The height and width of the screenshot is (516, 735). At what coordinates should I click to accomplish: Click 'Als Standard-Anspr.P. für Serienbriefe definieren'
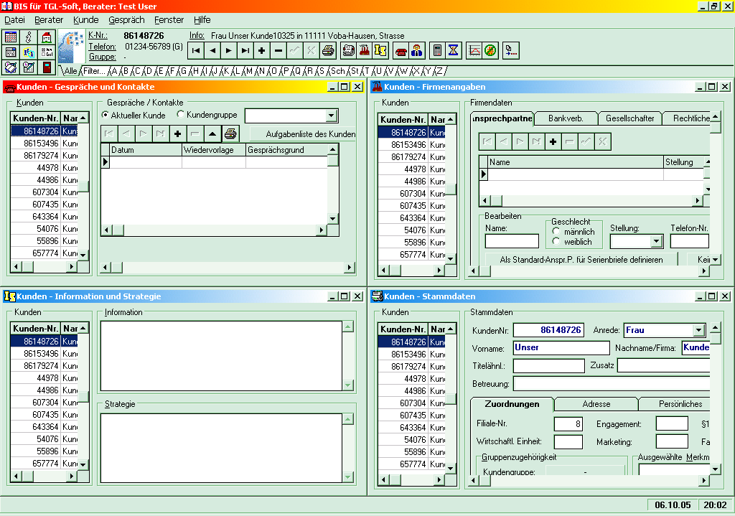click(581, 260)
